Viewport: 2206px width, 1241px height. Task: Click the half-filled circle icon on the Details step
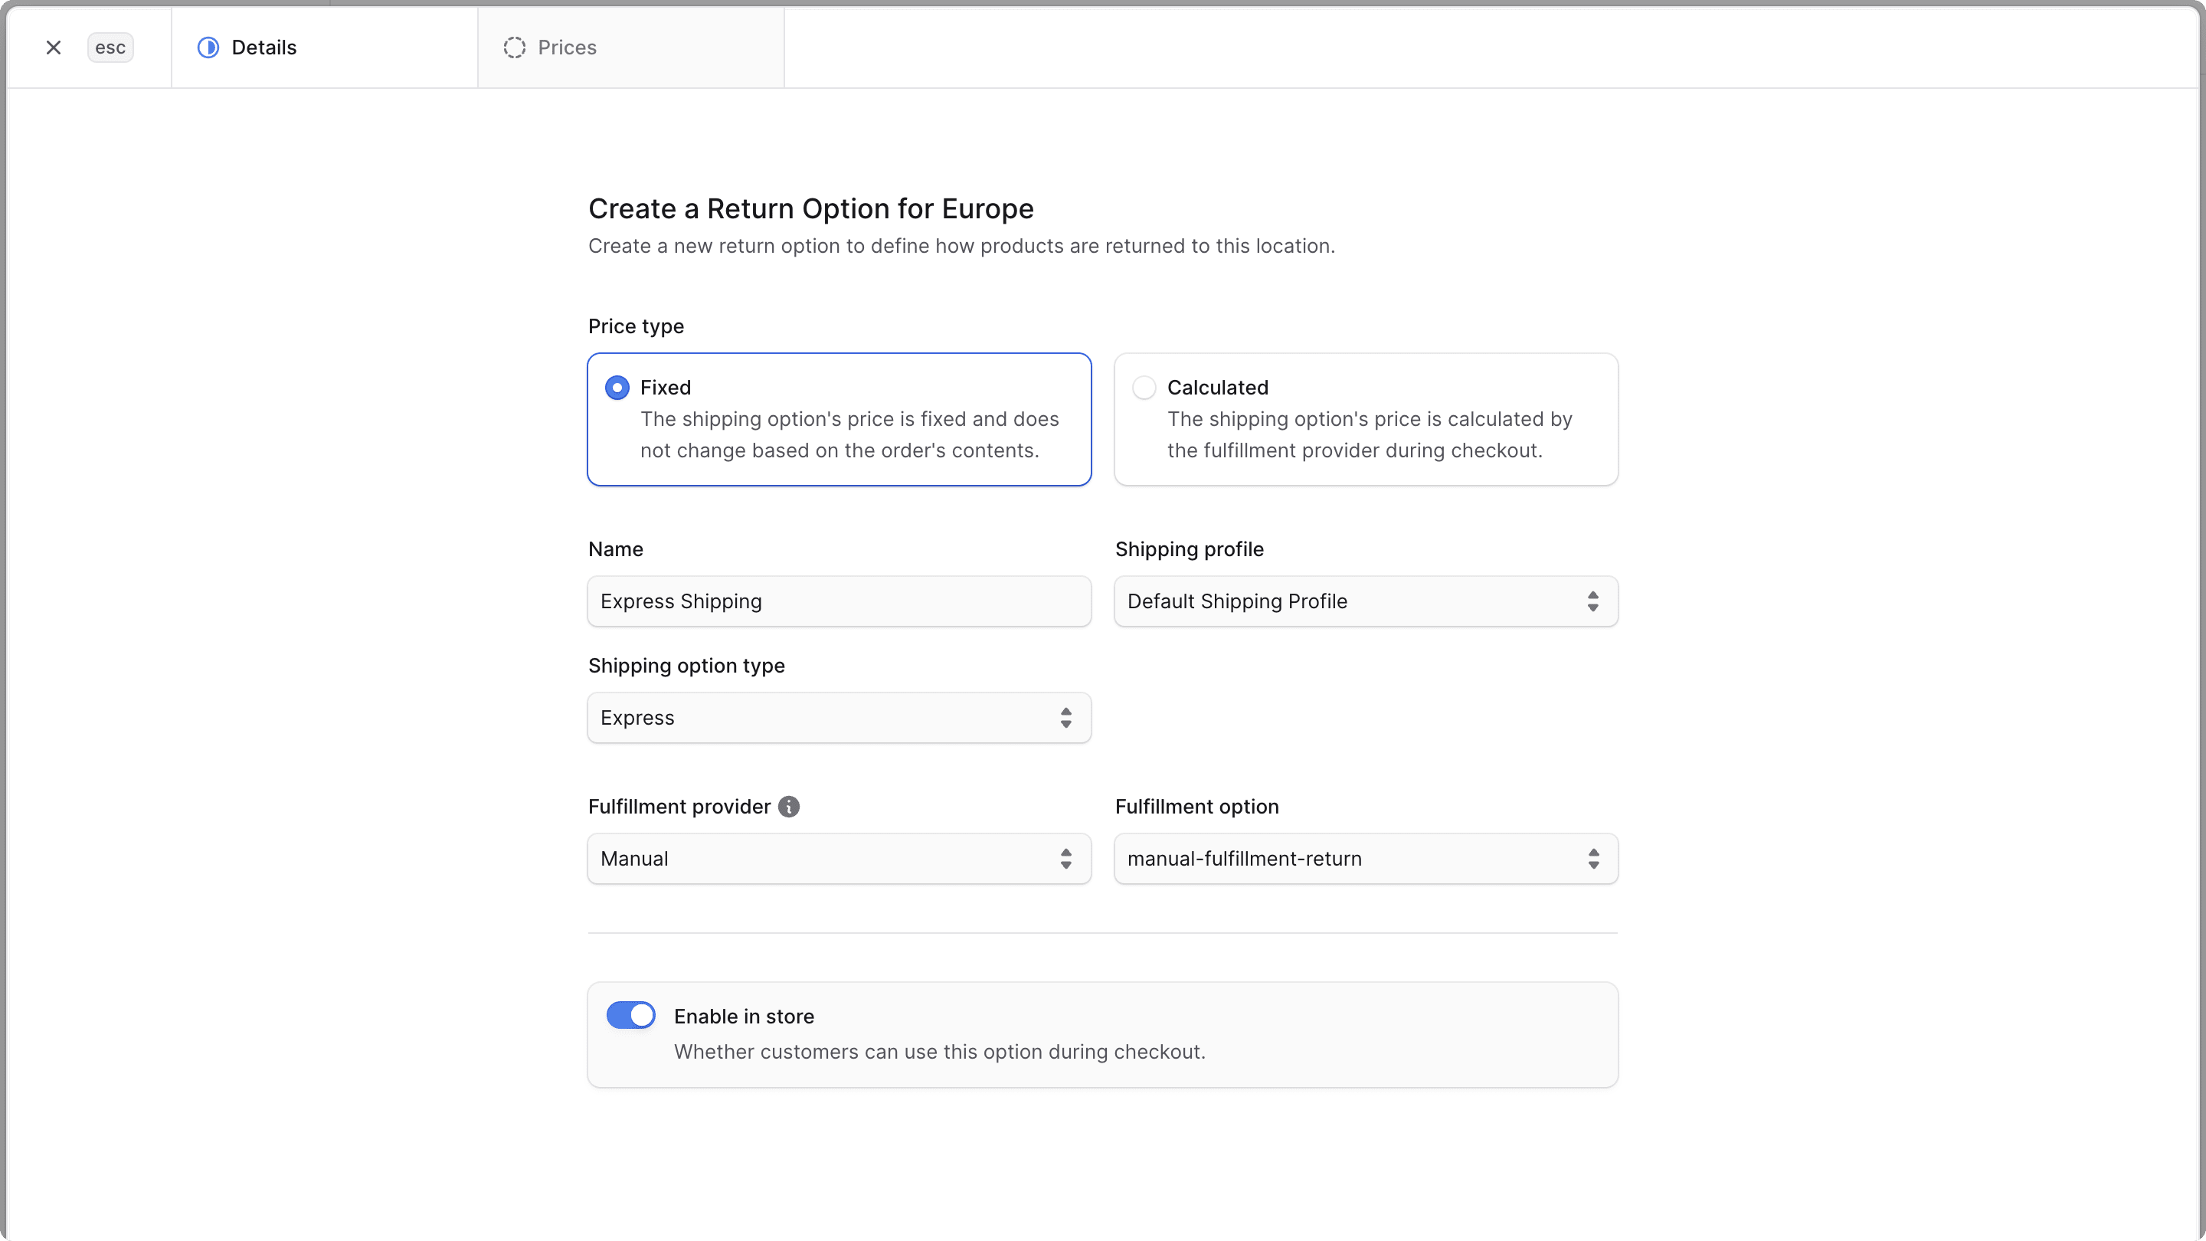[x=208, y=47]
